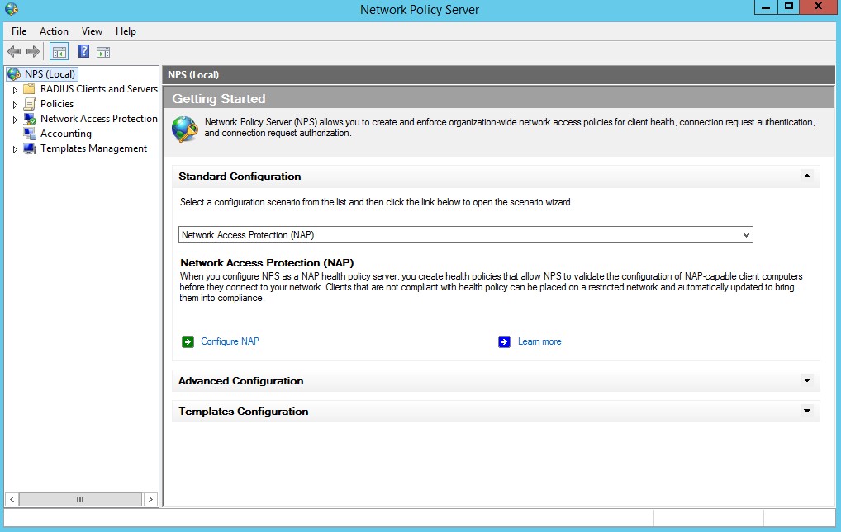Screen dimensions: 841x532
Task: Click the Policies scroll icon
Action: coord(30,104)
